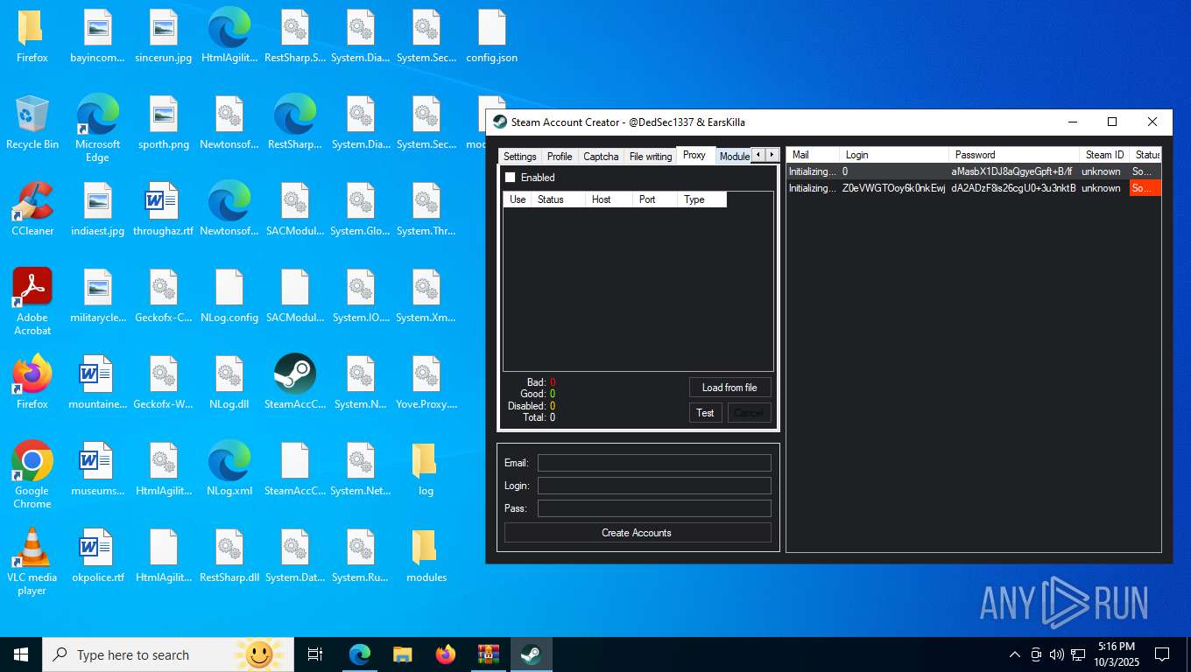Select the NLog.config file icon
1191x672 pixels.
pyautogui.click(x=229, y=297)
